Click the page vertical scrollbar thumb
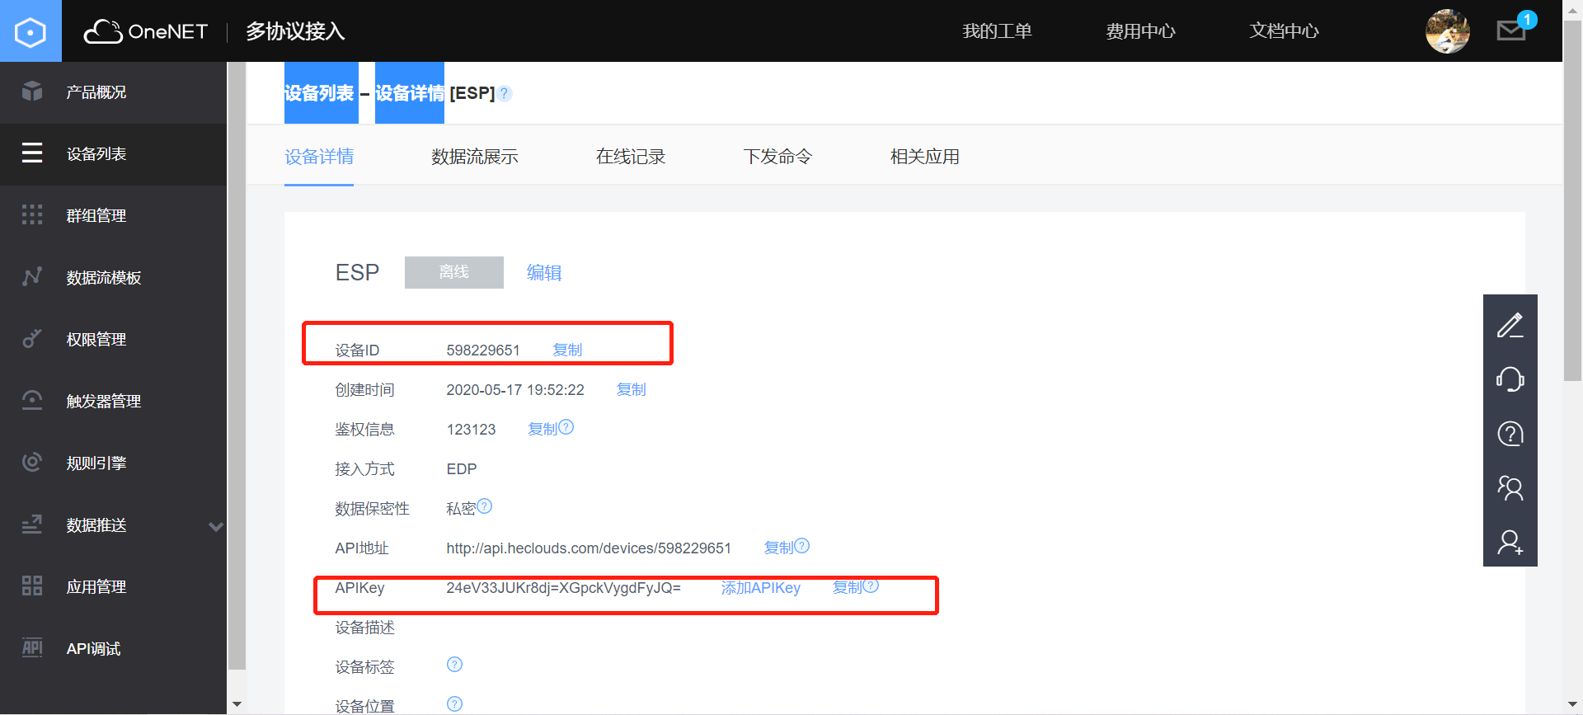This screenshot has height=715, width=1583. tap(1572, 202)
